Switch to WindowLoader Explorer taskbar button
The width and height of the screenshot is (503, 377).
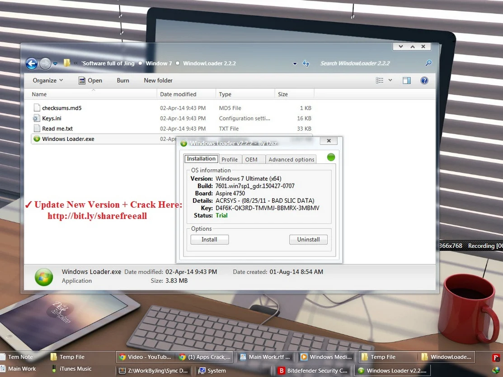(447, 357)
